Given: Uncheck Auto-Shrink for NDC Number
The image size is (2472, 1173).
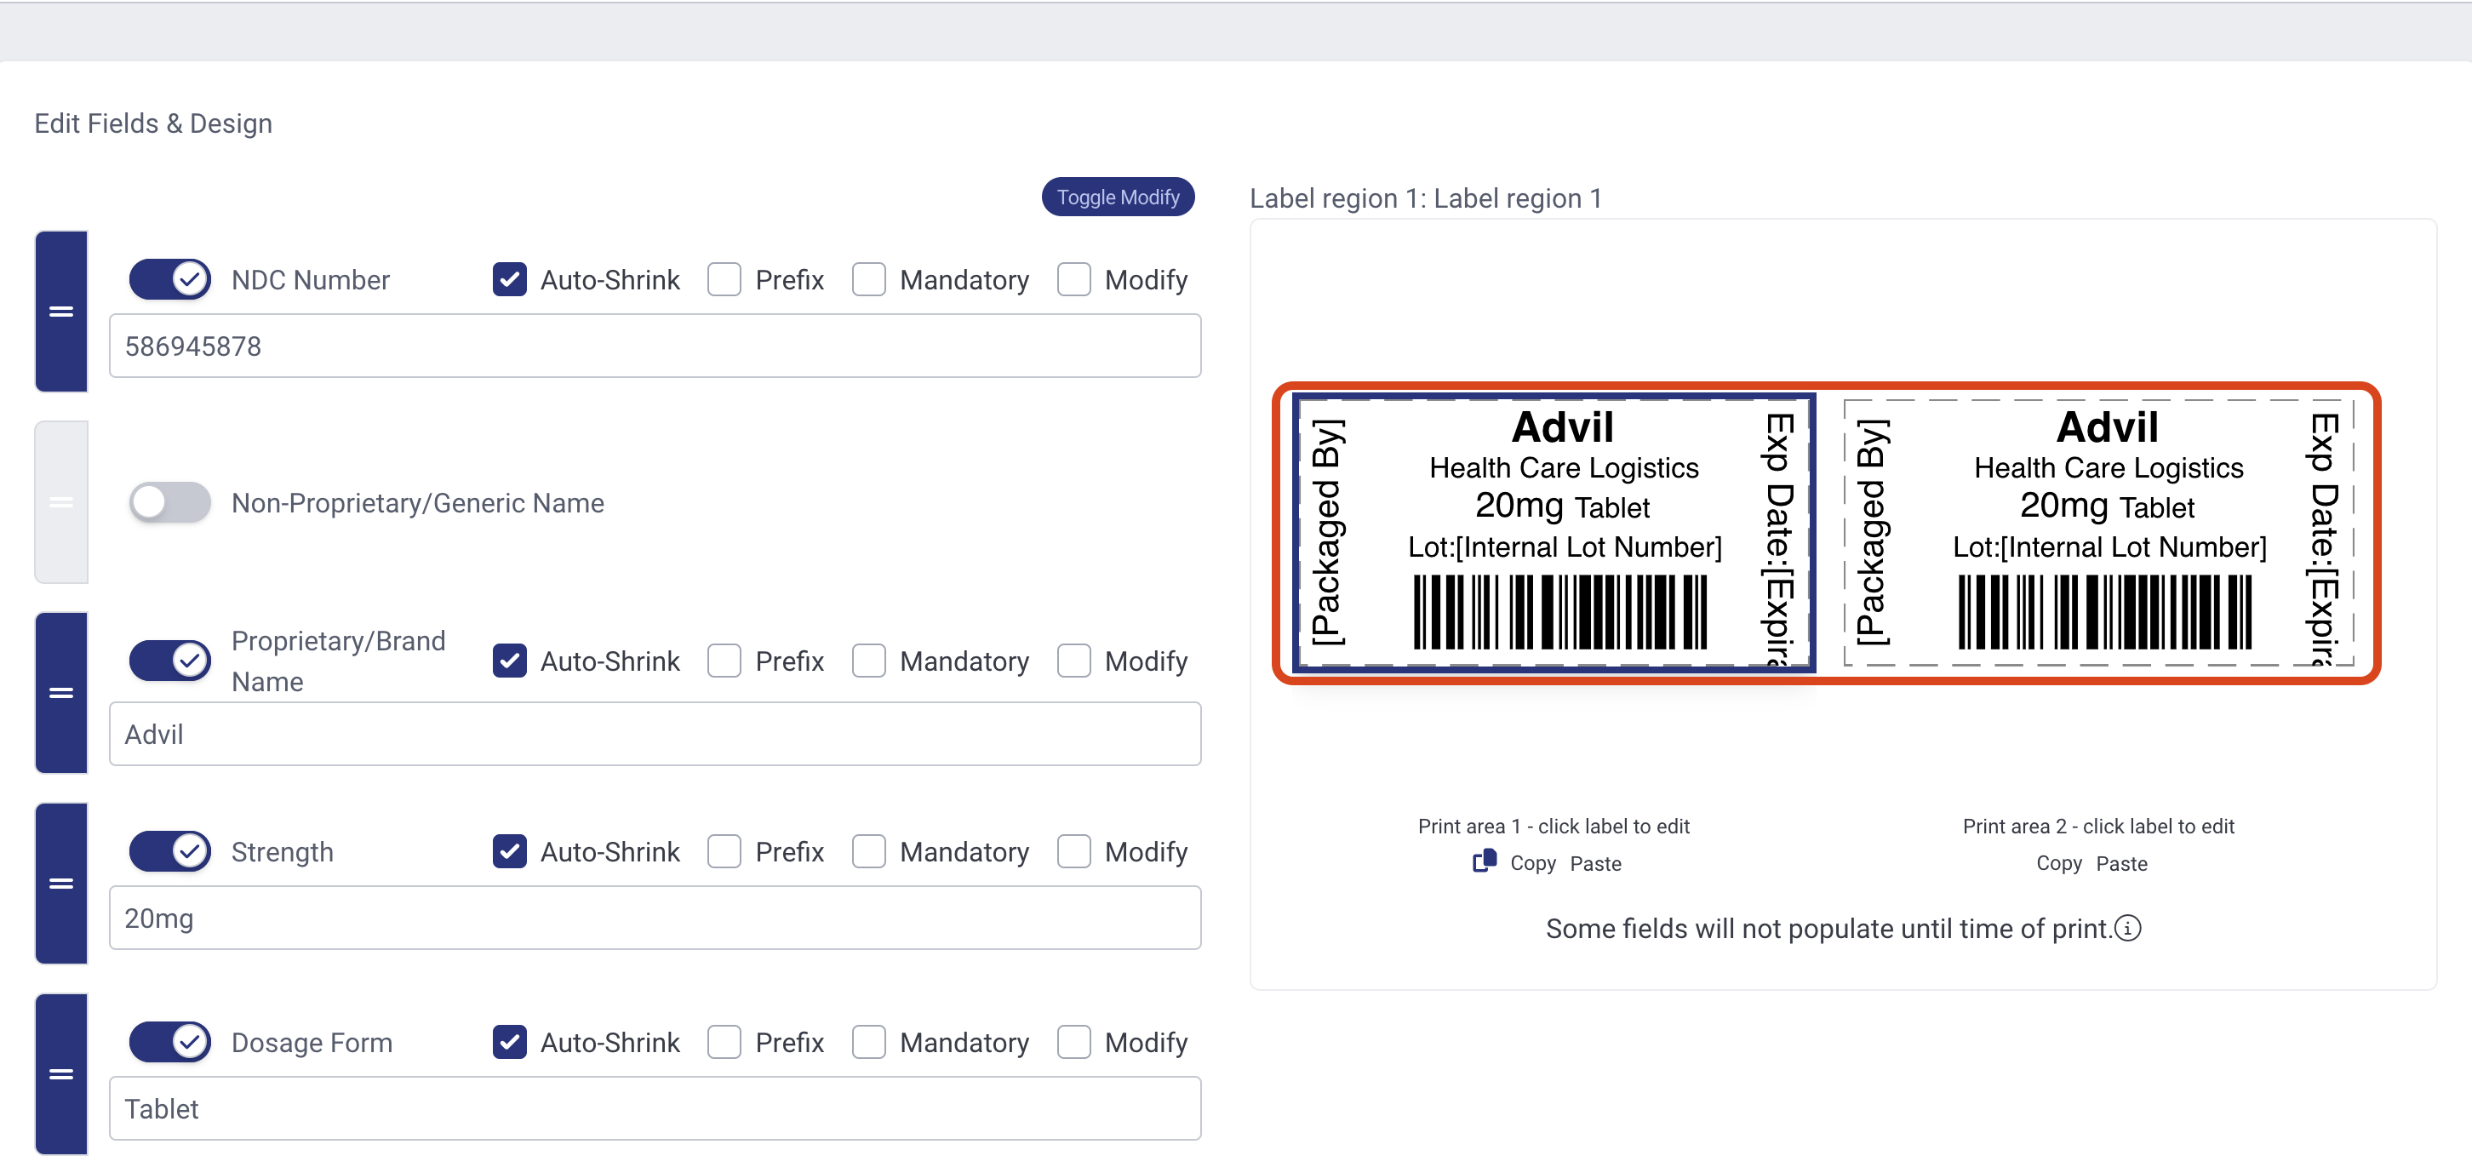Looking at the screenshot, I should (510, 279).
